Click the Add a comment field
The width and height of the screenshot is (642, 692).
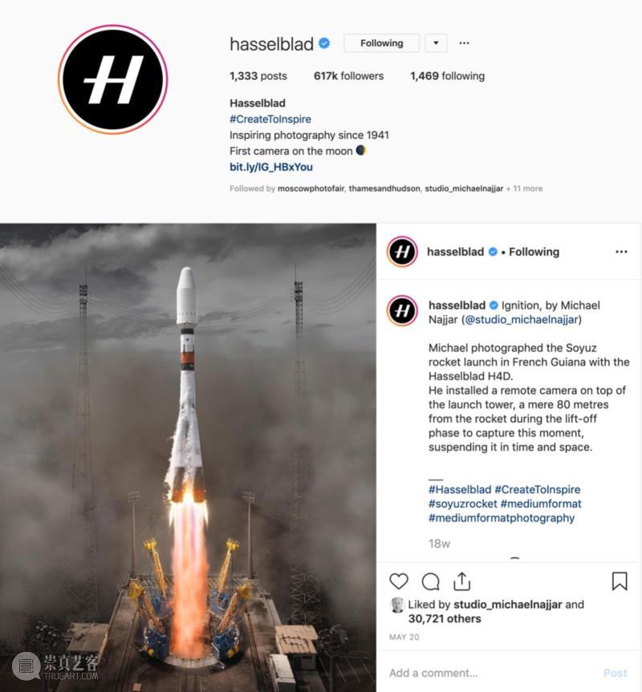(x=490, y=673)
